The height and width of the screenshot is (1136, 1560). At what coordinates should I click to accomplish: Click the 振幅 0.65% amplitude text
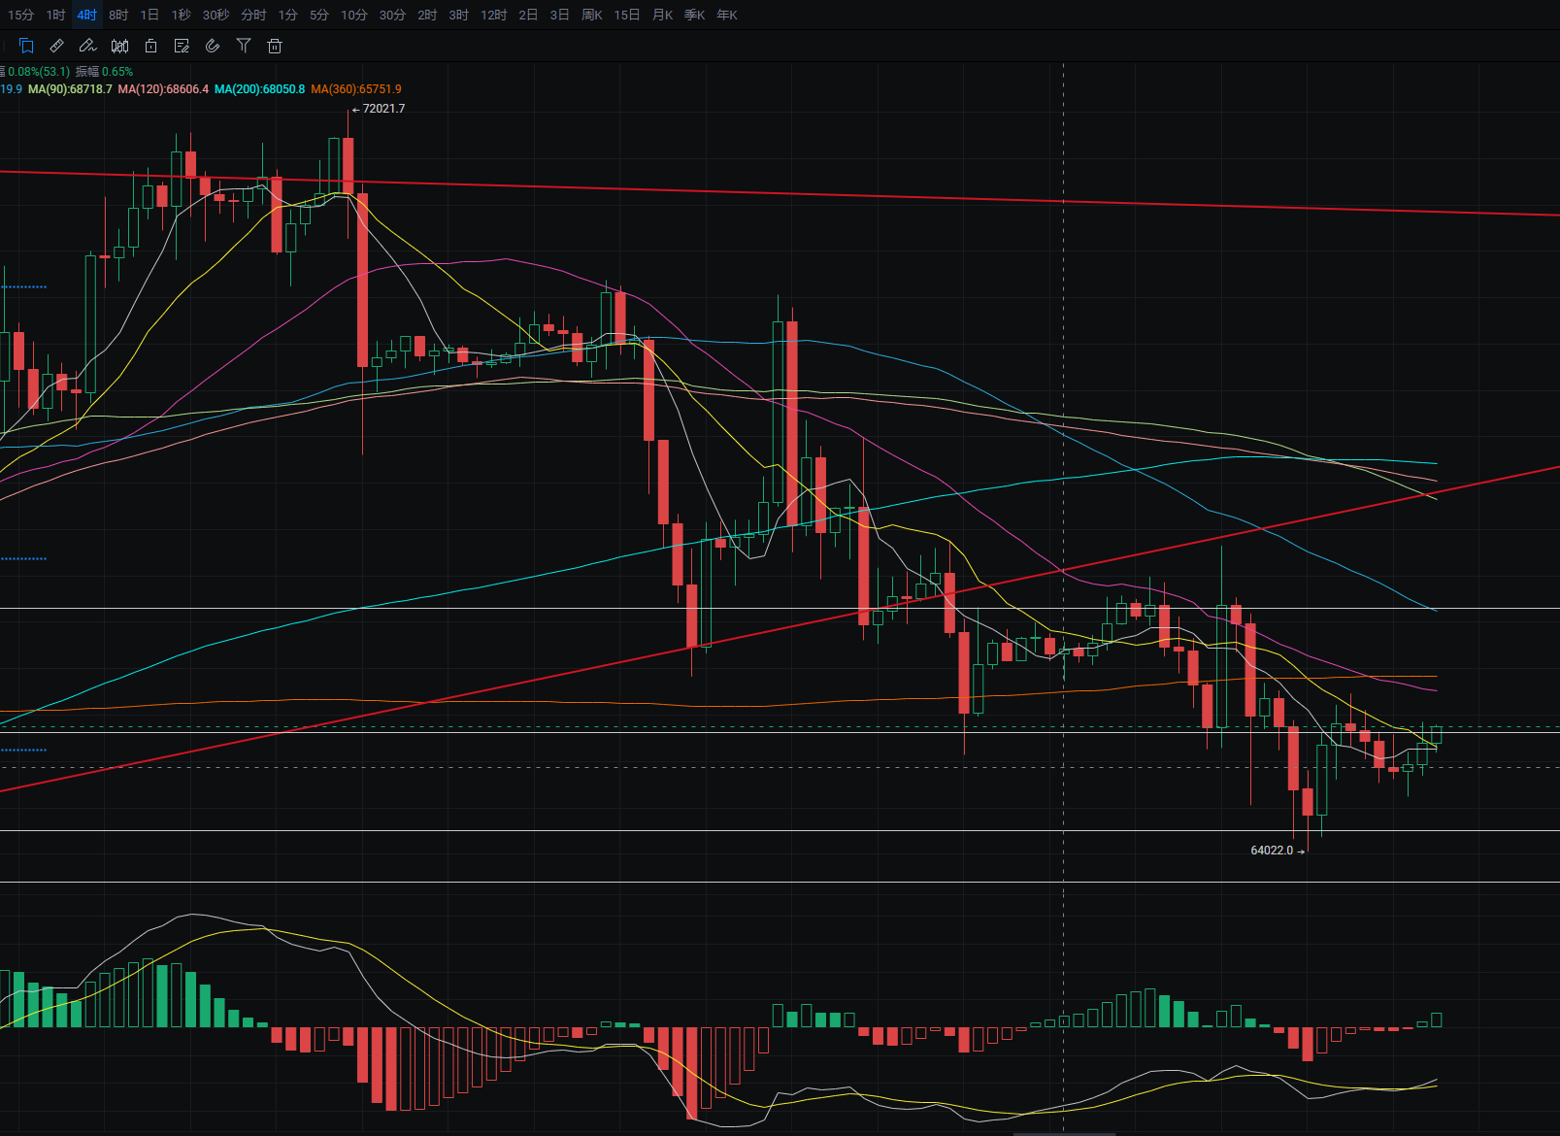point(104,71)
